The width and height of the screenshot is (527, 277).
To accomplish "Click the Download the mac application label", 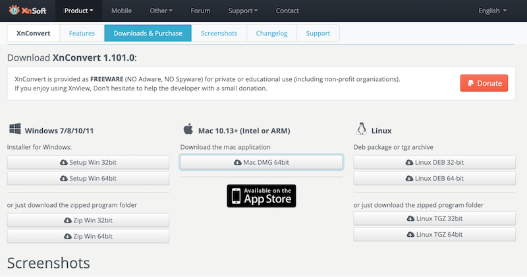I will 225,147.
